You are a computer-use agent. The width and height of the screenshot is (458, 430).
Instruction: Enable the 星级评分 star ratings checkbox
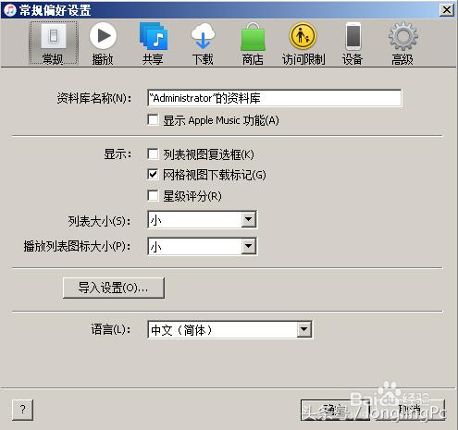[x=153, y=195]
